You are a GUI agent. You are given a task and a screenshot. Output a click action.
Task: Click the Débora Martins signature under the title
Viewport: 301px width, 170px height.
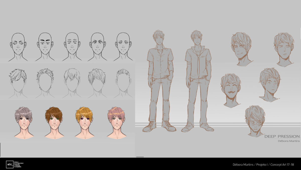289,141
